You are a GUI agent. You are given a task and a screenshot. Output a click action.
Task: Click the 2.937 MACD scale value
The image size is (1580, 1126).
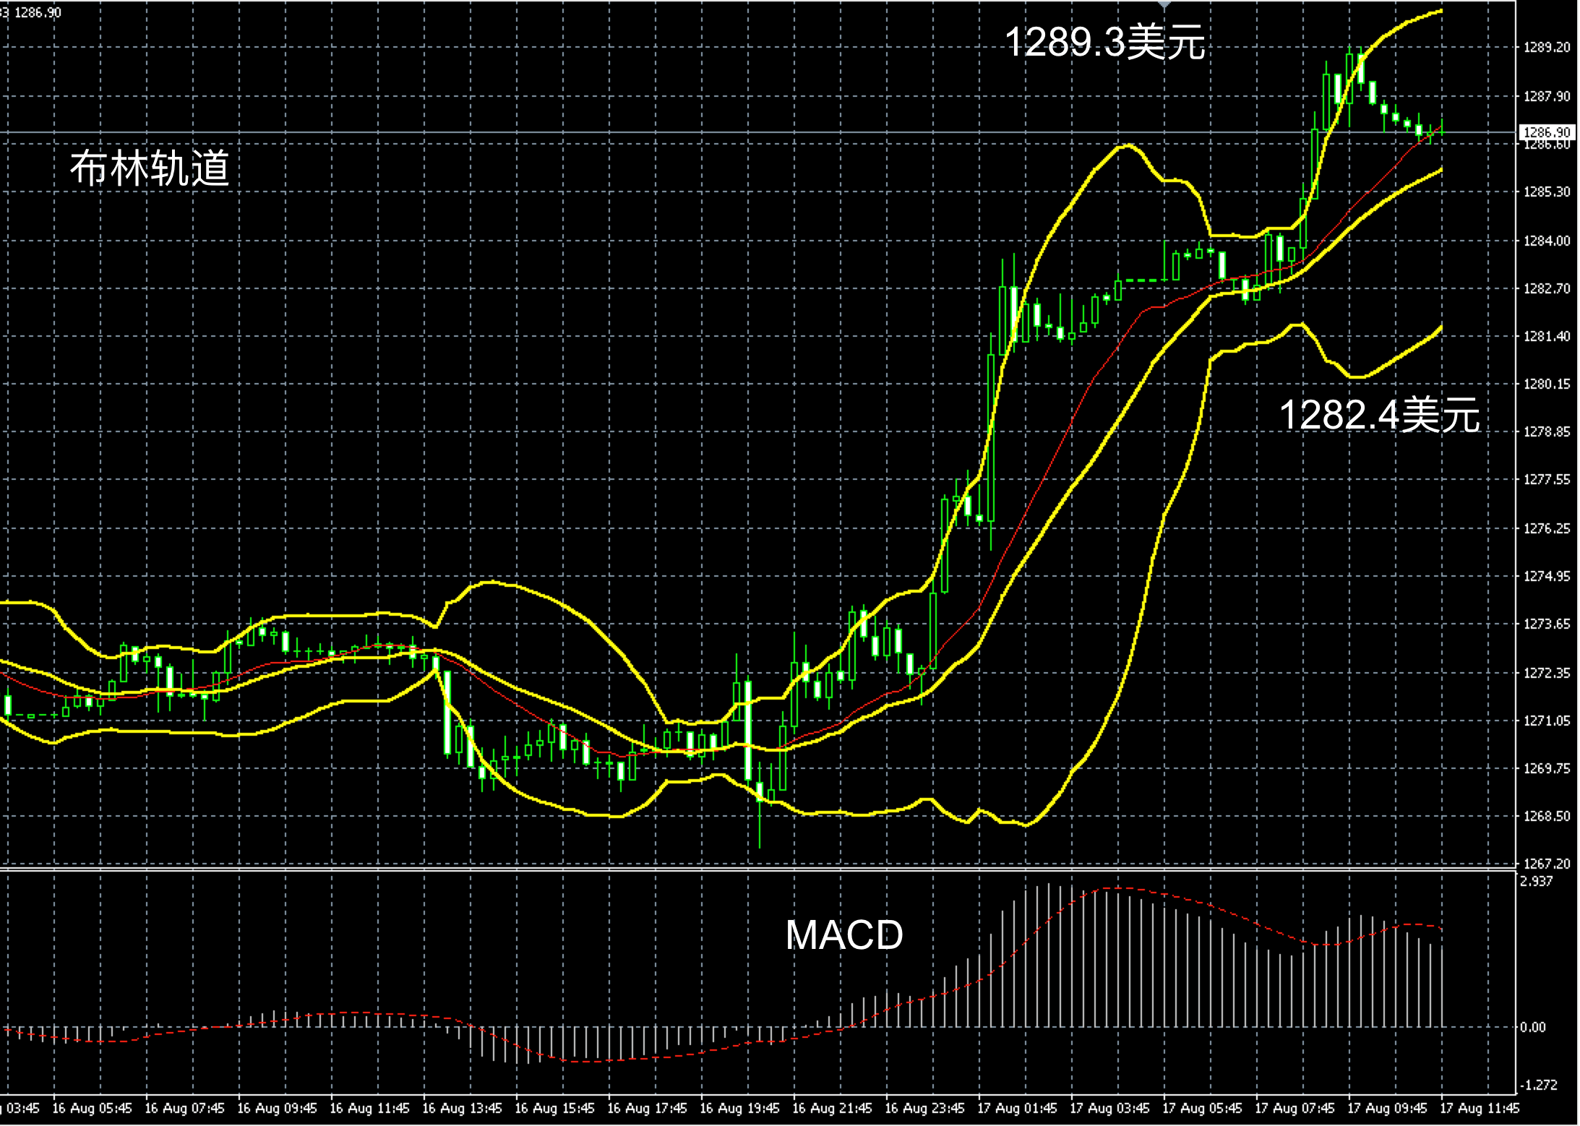tap(1536, 881)
